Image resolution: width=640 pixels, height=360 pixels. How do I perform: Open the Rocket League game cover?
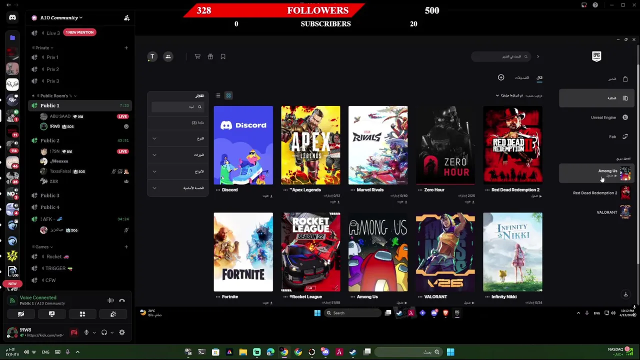(310, 252)
